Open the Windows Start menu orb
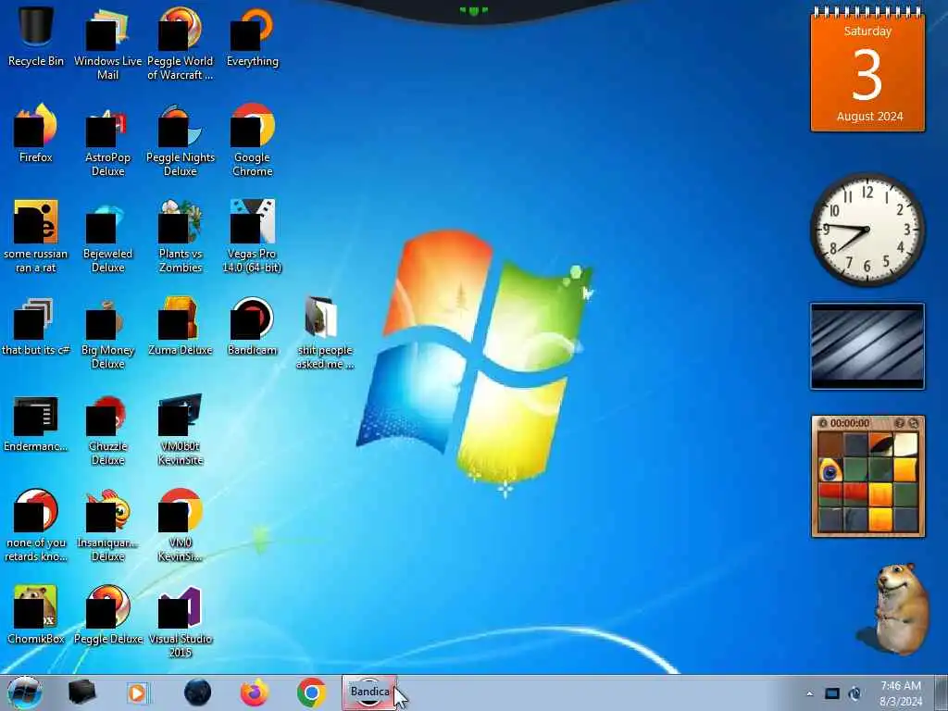The height and width of the screenshot is (711, 948). click(x=24, y=692)
